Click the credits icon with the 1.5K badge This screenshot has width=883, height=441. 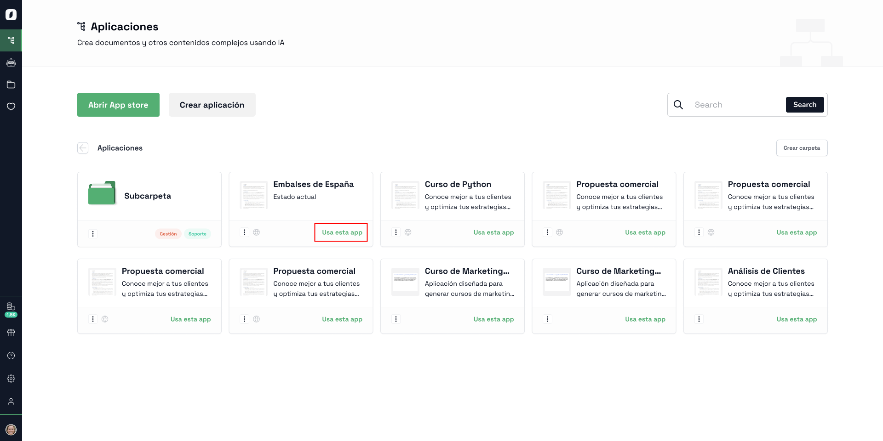coord(11,310)
